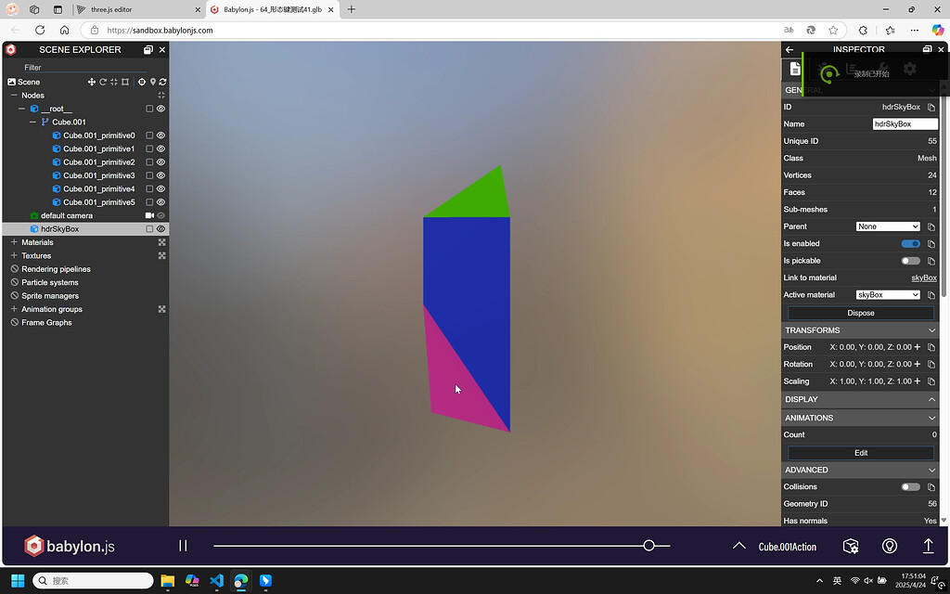
Task: Activate the picker icon in Scene Explorer
Action: click(140, 82)
